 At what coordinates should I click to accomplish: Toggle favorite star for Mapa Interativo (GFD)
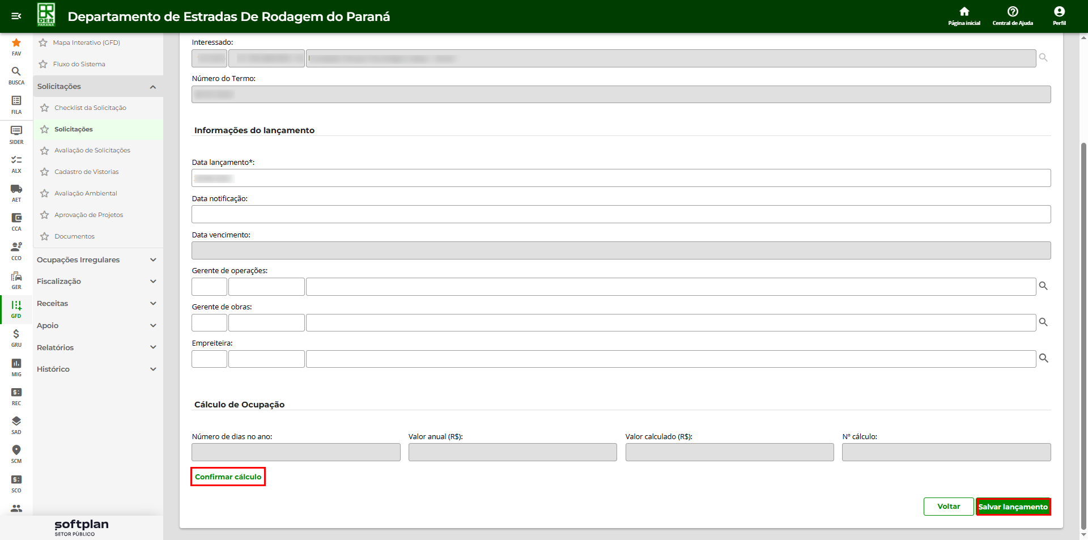pyautogui.click(x=43, y=42)
